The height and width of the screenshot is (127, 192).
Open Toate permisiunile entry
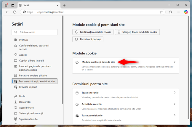126,118
